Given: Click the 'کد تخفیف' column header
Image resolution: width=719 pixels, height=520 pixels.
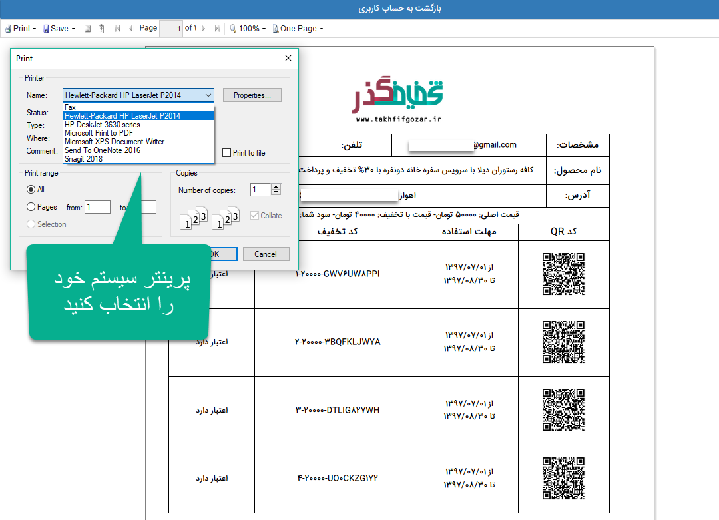Looking at the screenshot, I should [338, 232].
